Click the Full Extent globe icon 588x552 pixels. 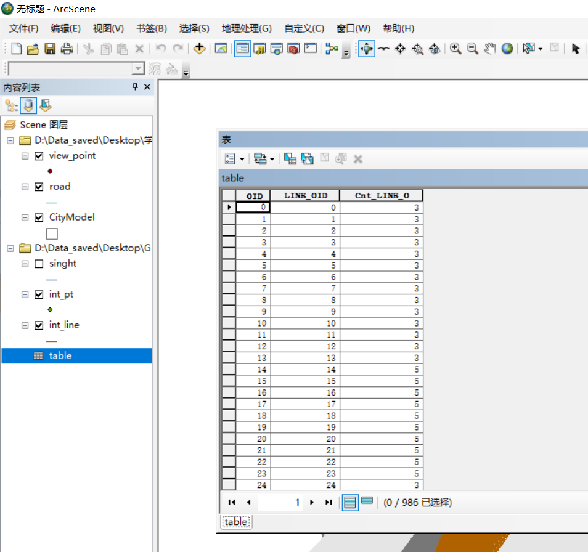[x=507, y=49]
